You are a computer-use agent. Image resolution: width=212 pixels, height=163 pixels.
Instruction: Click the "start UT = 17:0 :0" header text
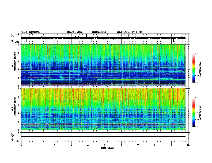coord(129,32)
